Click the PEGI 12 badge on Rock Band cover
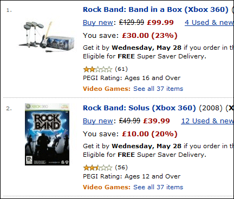Image resolution: width=234 pixels, height=199 pixels. 29,160
